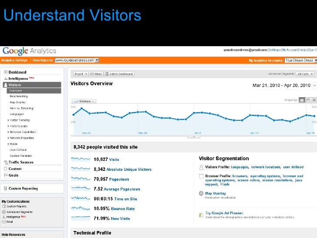Click the Content page icon

coord(6,169)
